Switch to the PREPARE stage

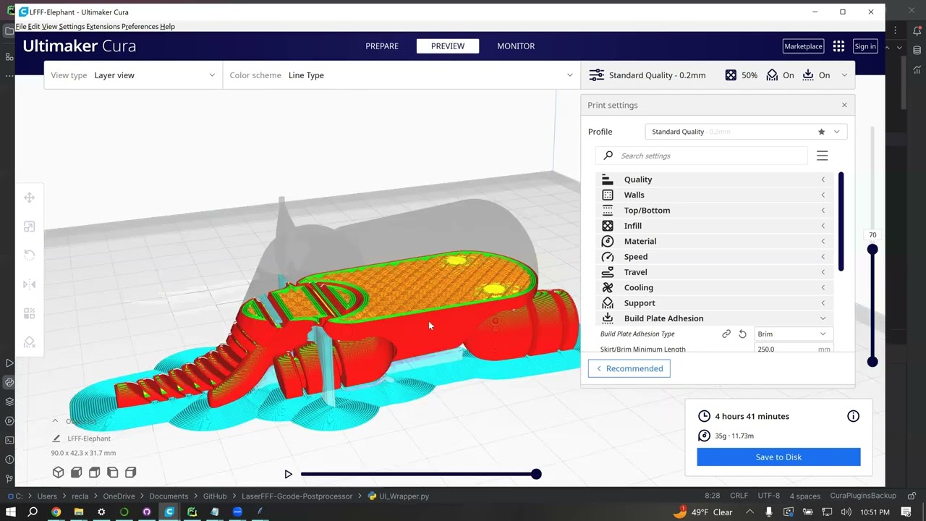[x=382, y=46]
